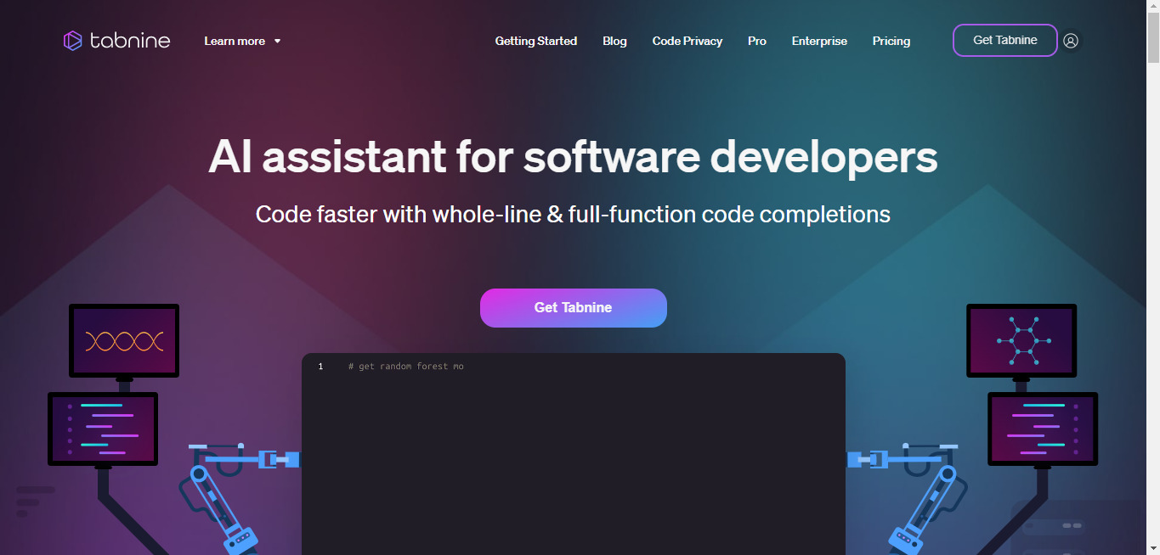1160x555 pixels.
Task: Expand the Learn more dropdown menu
Action: 242,41
